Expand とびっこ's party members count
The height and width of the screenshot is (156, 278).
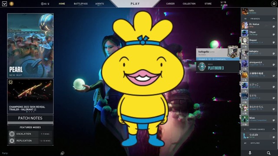245,91
